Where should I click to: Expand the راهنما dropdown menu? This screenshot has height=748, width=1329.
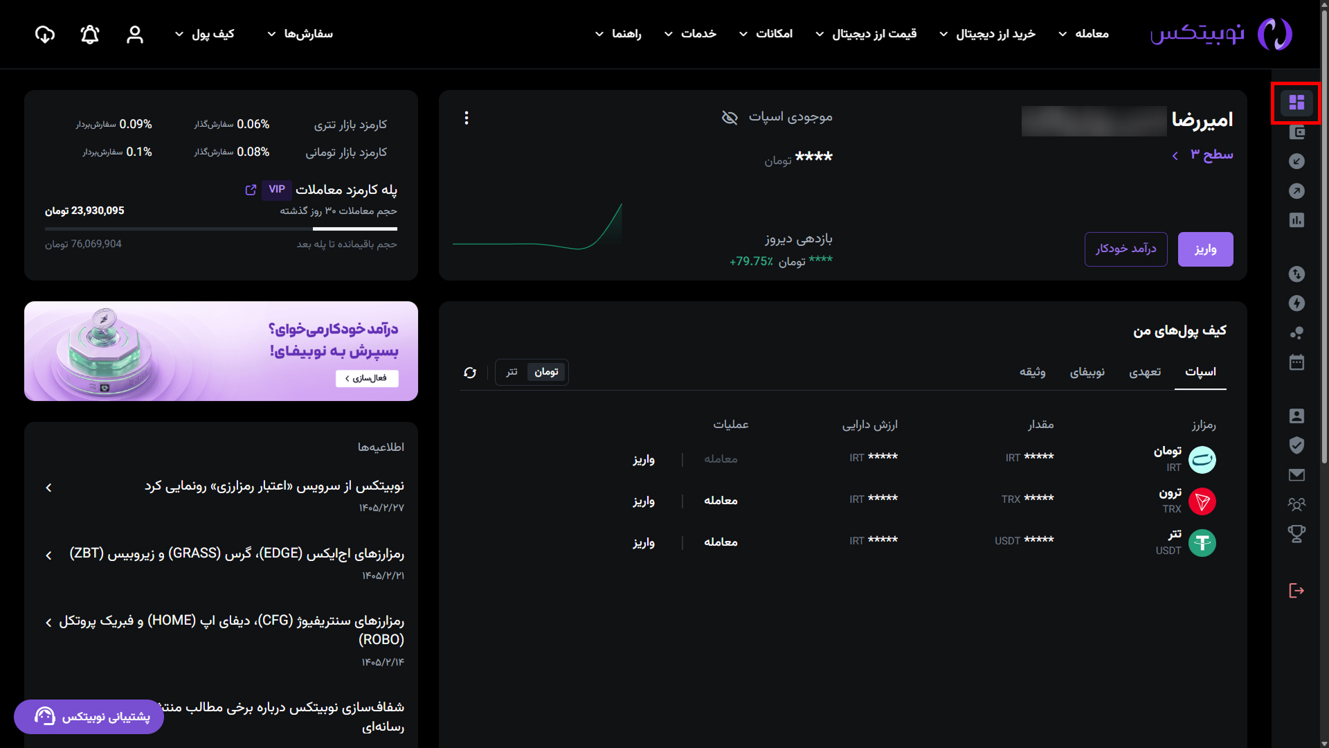[x=618, y=34]
